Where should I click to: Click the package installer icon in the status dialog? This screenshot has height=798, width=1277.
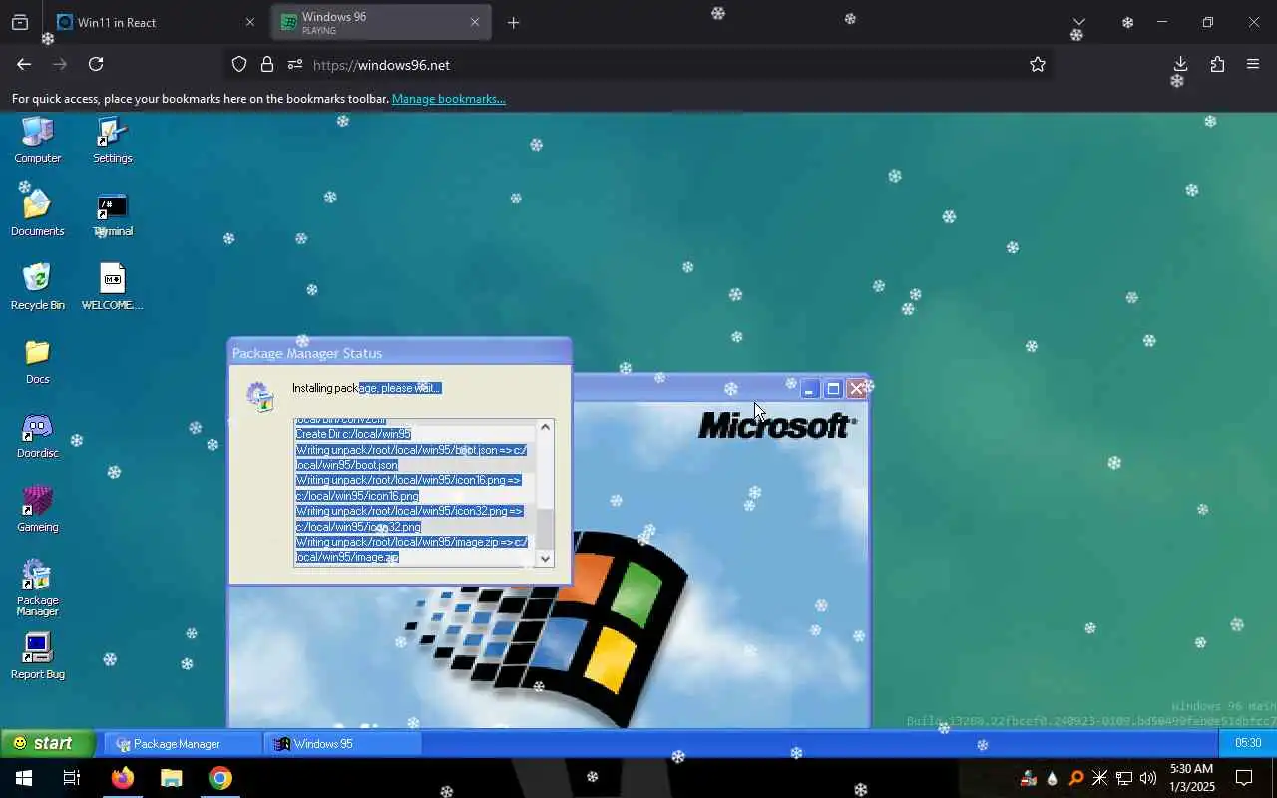point(259,396)
